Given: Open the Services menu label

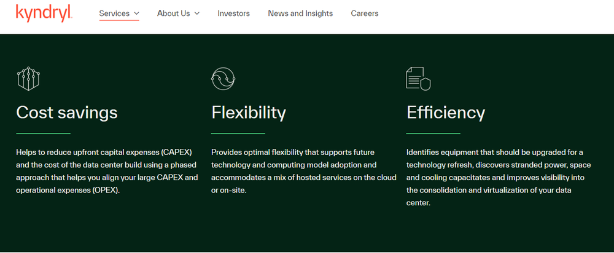Looking at the screenshot, I should [x=114, y=13].
